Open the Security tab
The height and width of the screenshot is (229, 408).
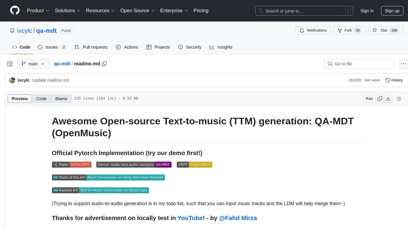point(190,47)
